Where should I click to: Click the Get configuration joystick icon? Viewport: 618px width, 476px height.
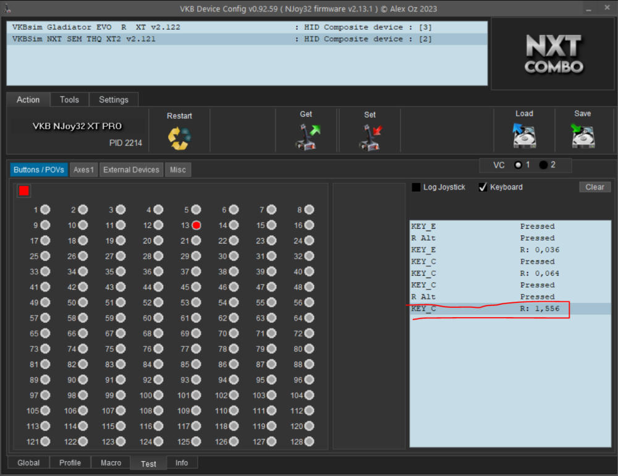coord(306,137)
